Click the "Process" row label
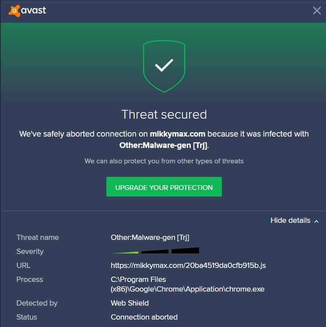 pos(30,279)
